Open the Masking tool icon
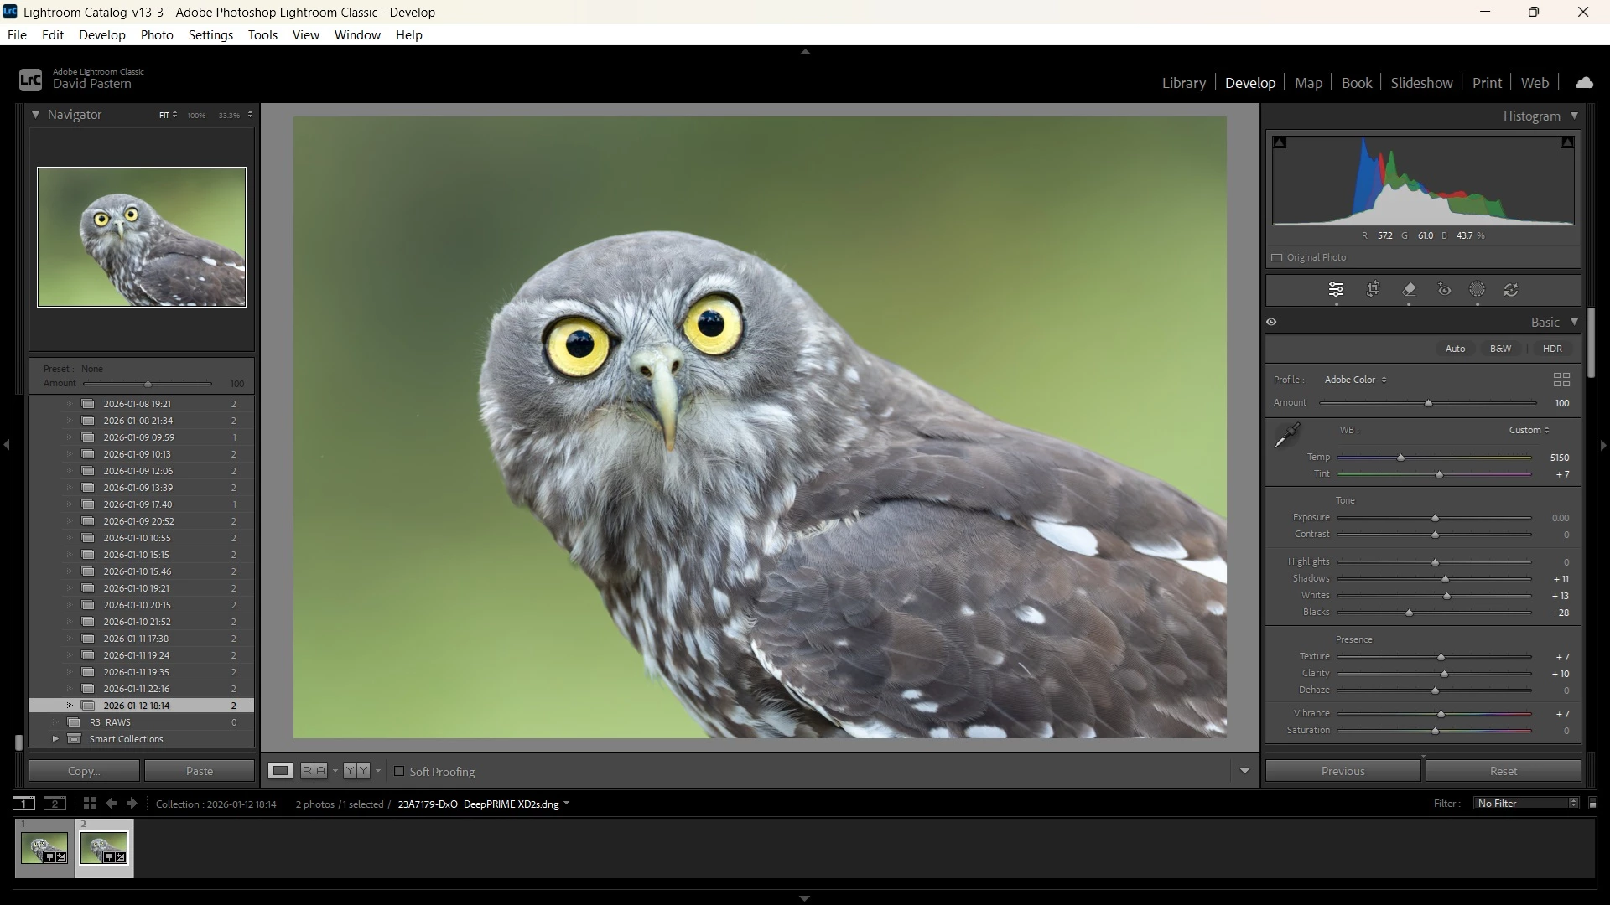 tap(1478, 290)
